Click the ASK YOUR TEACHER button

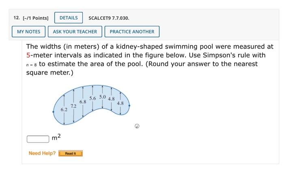pos(75,32)
